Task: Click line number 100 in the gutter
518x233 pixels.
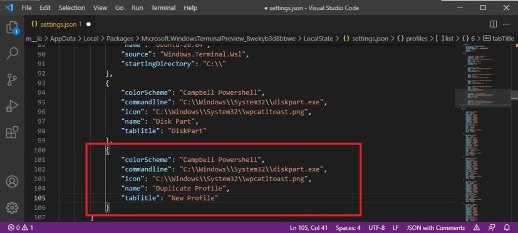Action: (x=39, y=150)
